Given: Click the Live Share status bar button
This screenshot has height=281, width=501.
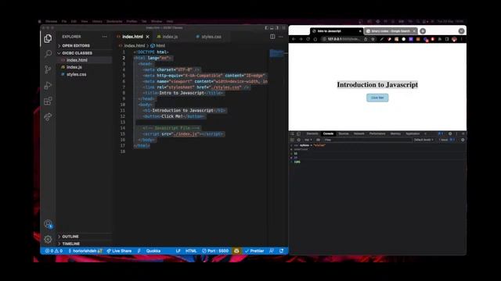Looking at the screenshot, I should tap(119, 251).
